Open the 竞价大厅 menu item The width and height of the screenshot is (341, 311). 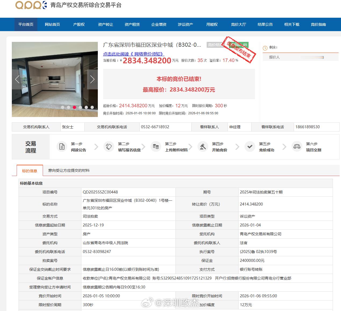pos(238,24)
